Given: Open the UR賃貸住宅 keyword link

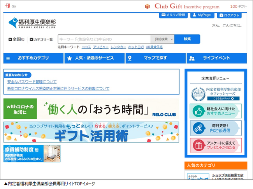Looking at the screenshot, I should 154,47.
